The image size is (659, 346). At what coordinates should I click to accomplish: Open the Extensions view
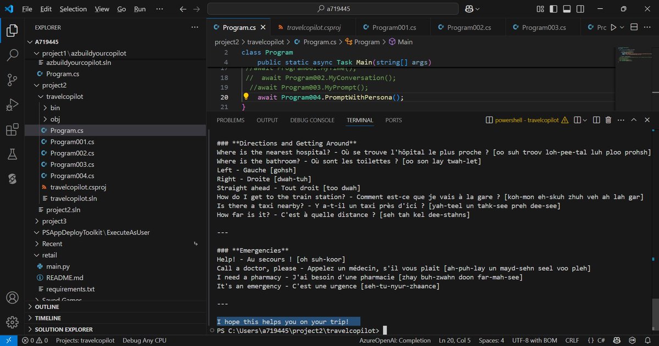12,130
